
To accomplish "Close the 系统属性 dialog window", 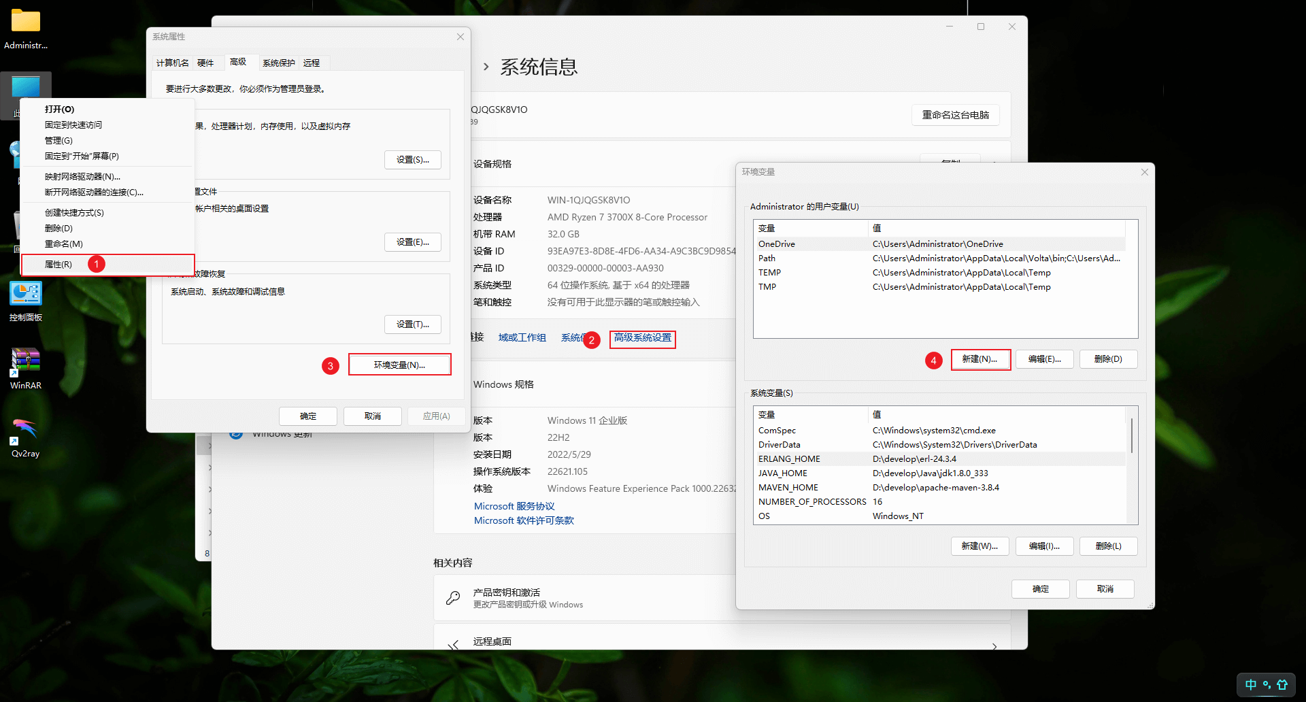I will pyautogui.click(x=461, y=37).
